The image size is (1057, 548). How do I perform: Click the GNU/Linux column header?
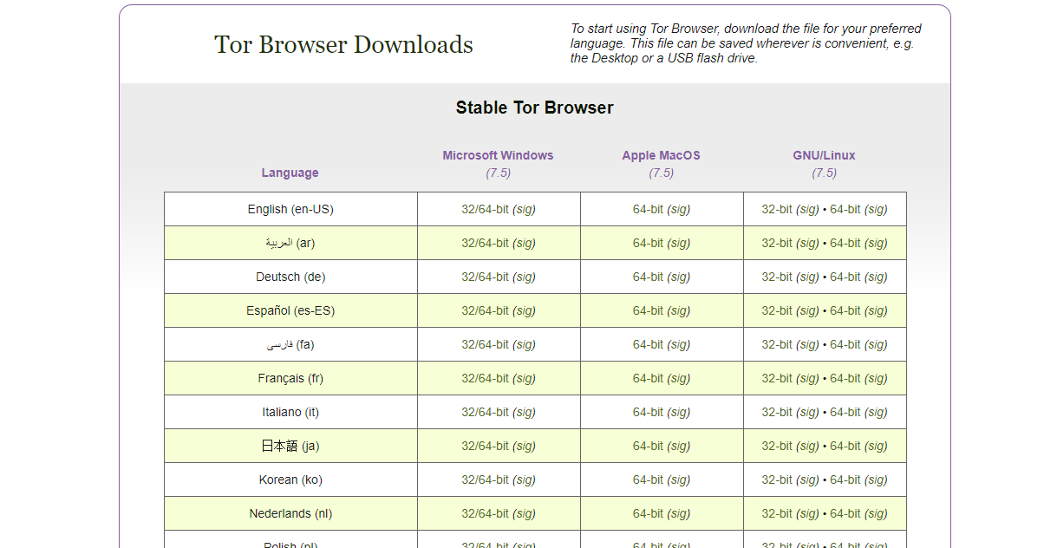[824, 155]
